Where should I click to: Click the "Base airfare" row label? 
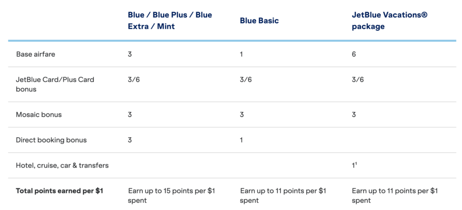[x=36, y=54]
